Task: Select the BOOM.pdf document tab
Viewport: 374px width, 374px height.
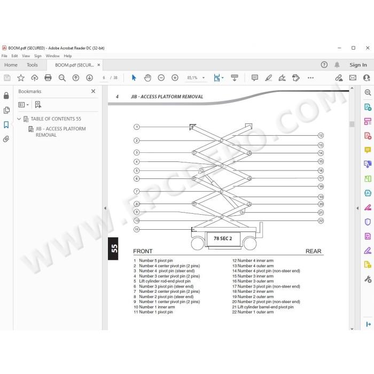Action: tap(74, 65)
